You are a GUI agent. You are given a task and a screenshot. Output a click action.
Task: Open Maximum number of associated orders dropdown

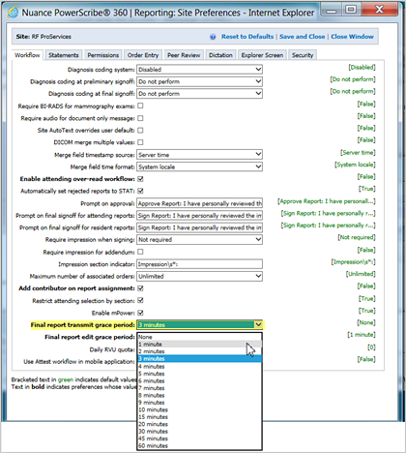(x=199, y=276)
